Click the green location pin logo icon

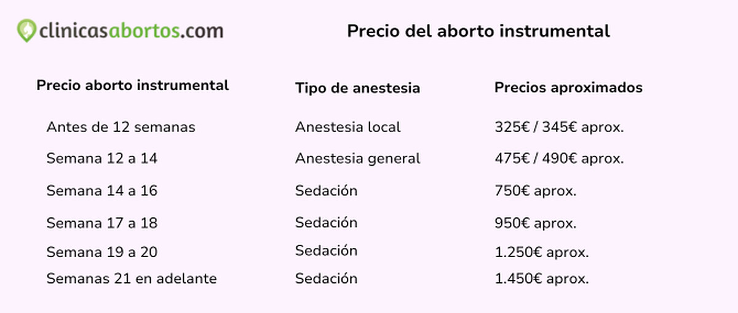tap(26, 31)
